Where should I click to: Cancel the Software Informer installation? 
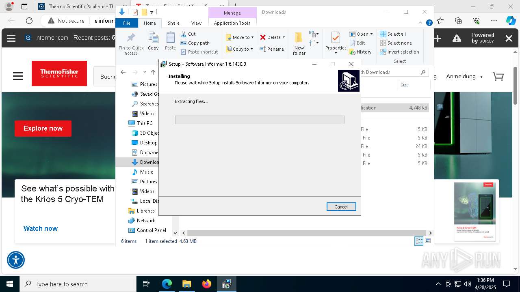tap(341, 207)
